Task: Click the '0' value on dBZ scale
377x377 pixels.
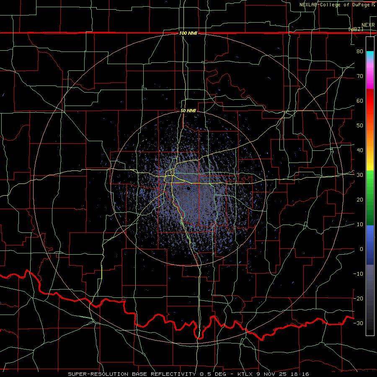Action: (362, 249)
